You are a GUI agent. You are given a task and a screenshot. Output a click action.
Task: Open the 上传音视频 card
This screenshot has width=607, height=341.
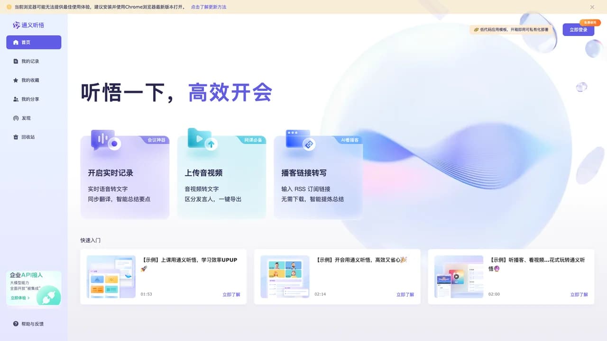221,177
